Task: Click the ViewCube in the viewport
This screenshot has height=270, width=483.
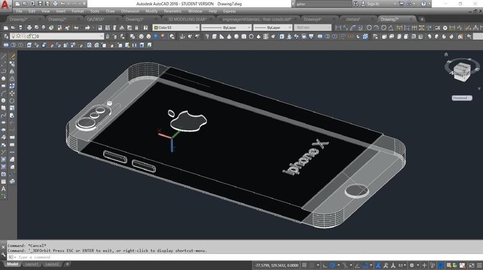Action: click(462, 72)
